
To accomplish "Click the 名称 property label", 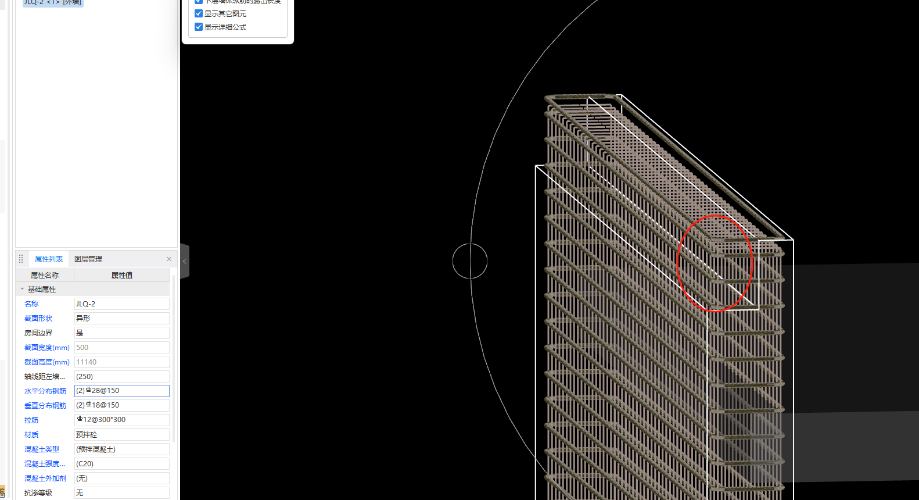I will [31, 303].
